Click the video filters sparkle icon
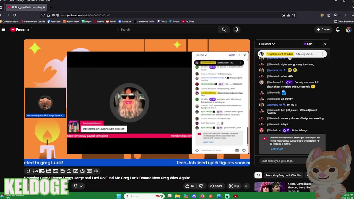Screen dimensions: 354x199 click(76, 171)
